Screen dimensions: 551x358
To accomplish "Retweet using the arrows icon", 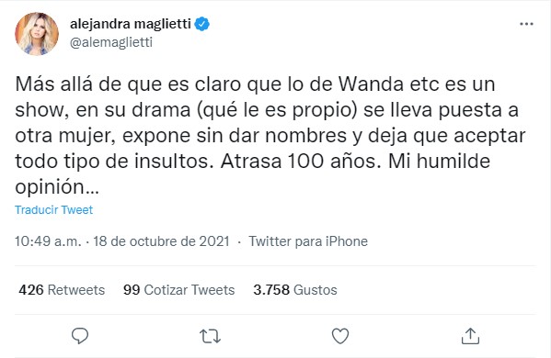I will [x=210, y=336].
